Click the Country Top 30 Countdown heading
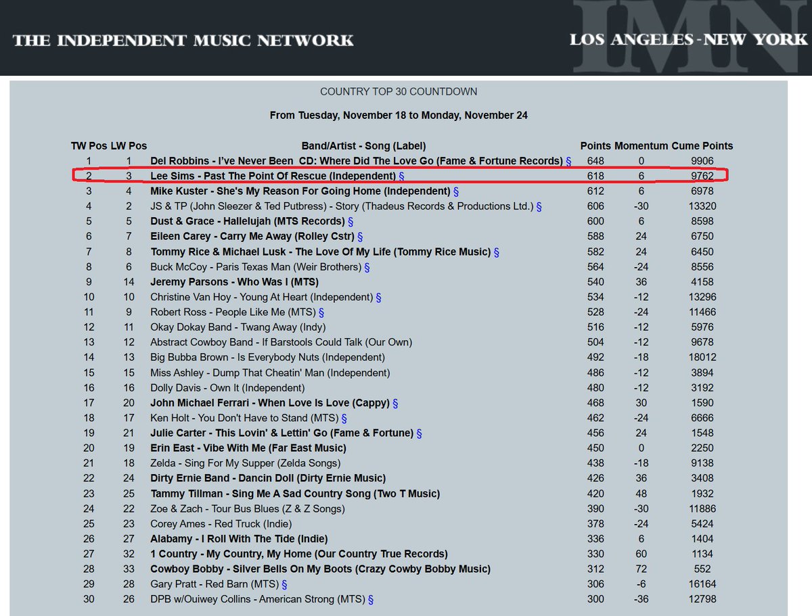The height and width of the screenshot is (616, 812). click(x=399, y=91)
